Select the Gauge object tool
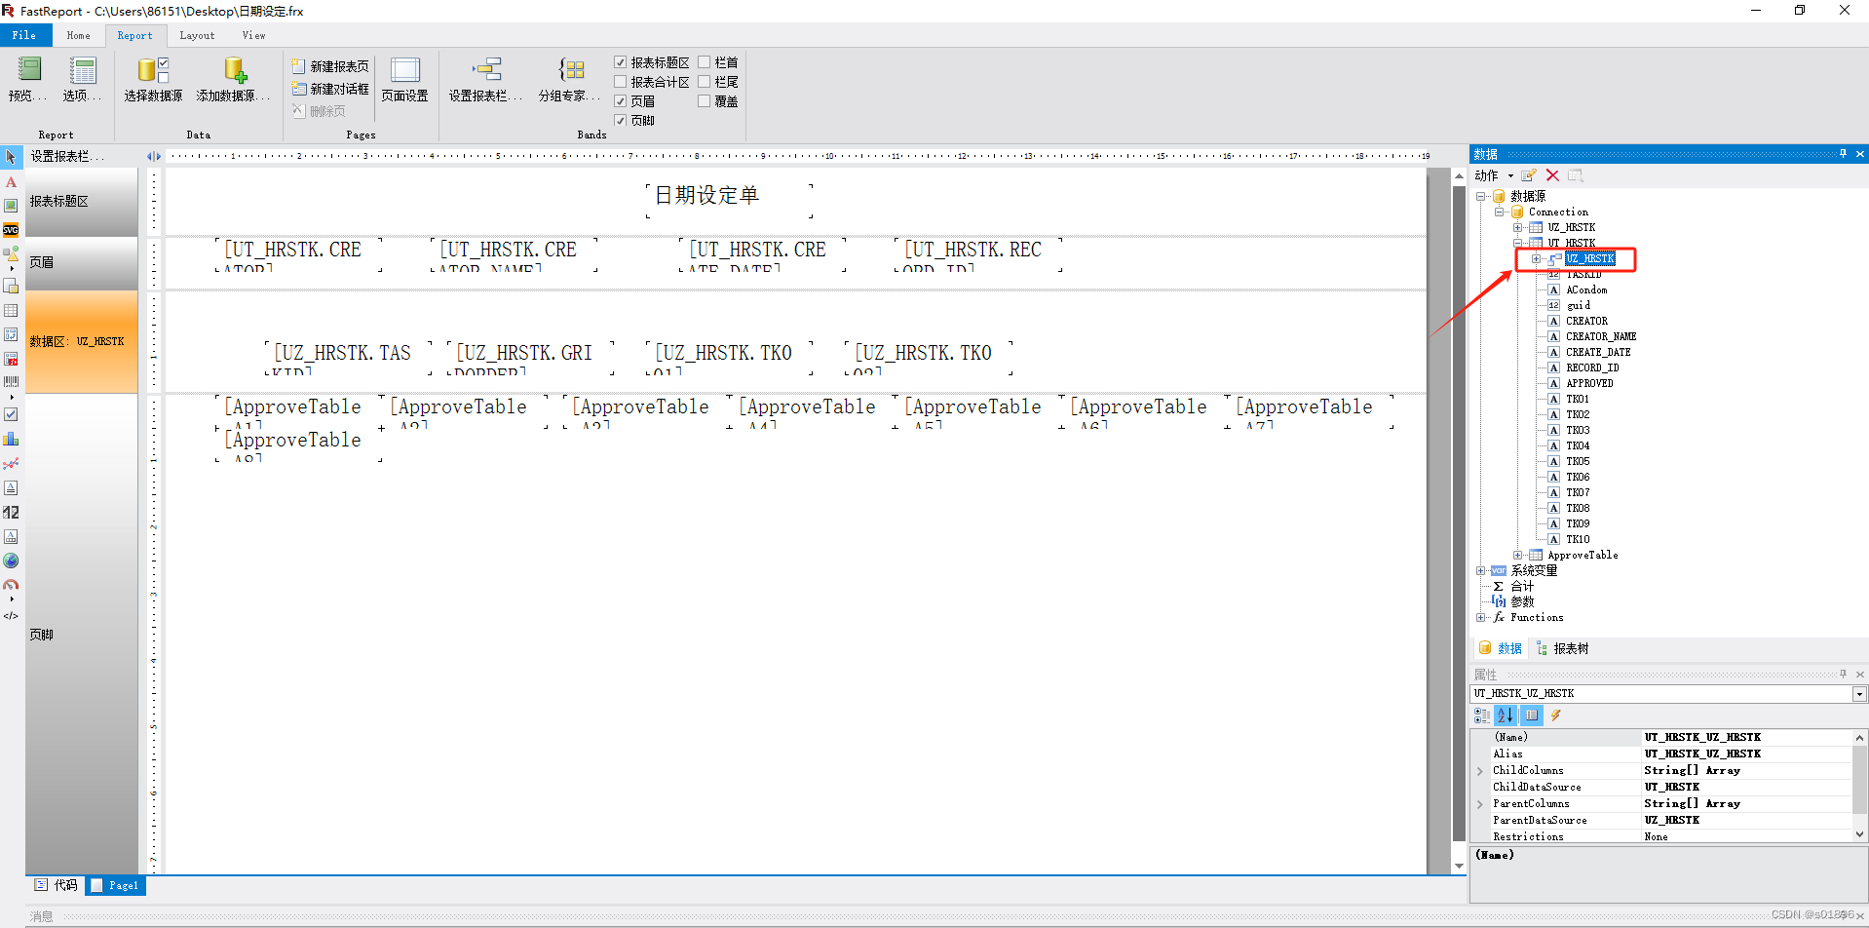The image size is (1869, 928). click(x=11, y=585)
